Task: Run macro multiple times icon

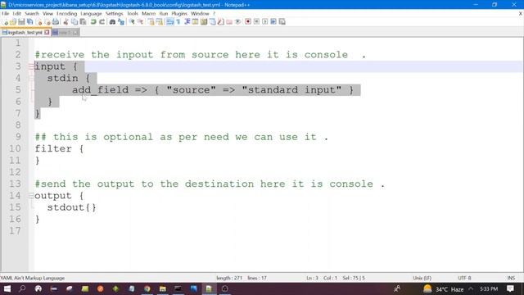Action: (x=273, y=22)
